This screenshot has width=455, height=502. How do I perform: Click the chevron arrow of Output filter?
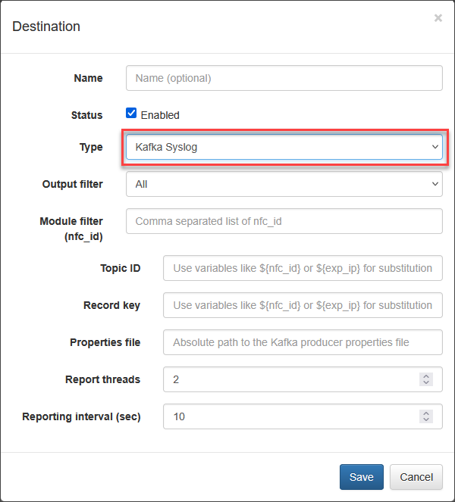click(435, 184)
